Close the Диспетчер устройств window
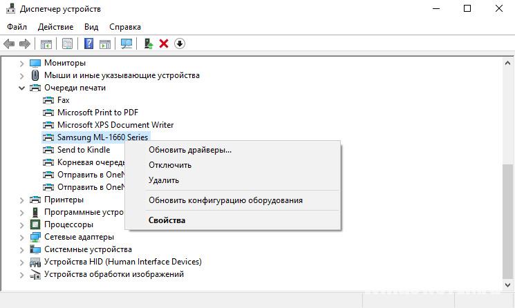Viewport: 515px width, 308px height. 499,8
